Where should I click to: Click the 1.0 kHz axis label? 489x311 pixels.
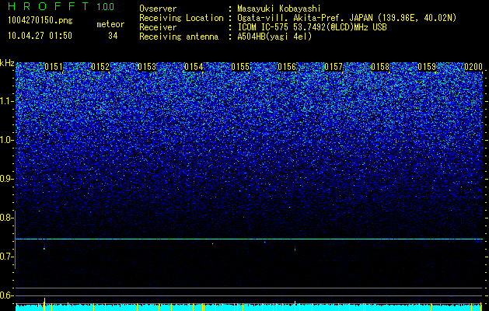point(6,140)
